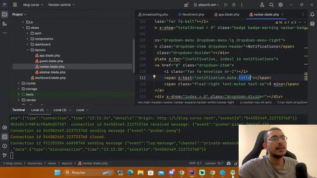Switch to broadcasting.php tab

(153, 14)
